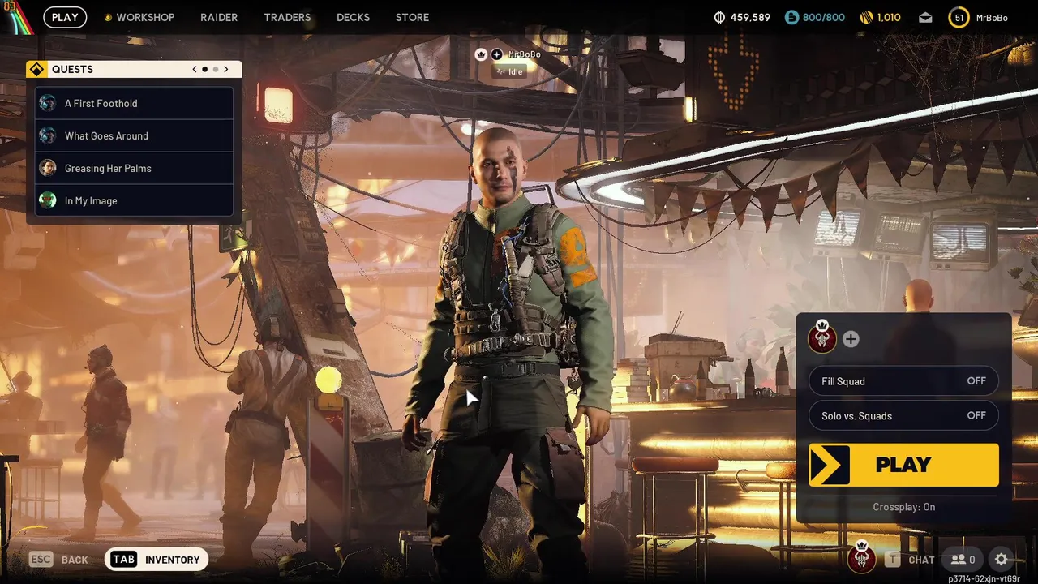Select the first quest page dot
The image size is (1038, 584).
tap(204, 69)
